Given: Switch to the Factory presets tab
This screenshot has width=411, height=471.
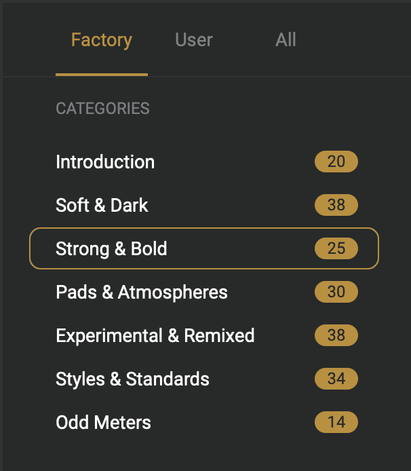Looking at the screenshot, I should (101, 40).
